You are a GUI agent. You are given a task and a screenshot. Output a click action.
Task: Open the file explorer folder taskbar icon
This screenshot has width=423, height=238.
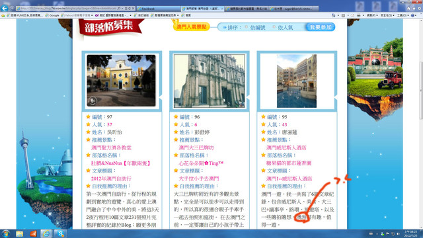point(19,233)
